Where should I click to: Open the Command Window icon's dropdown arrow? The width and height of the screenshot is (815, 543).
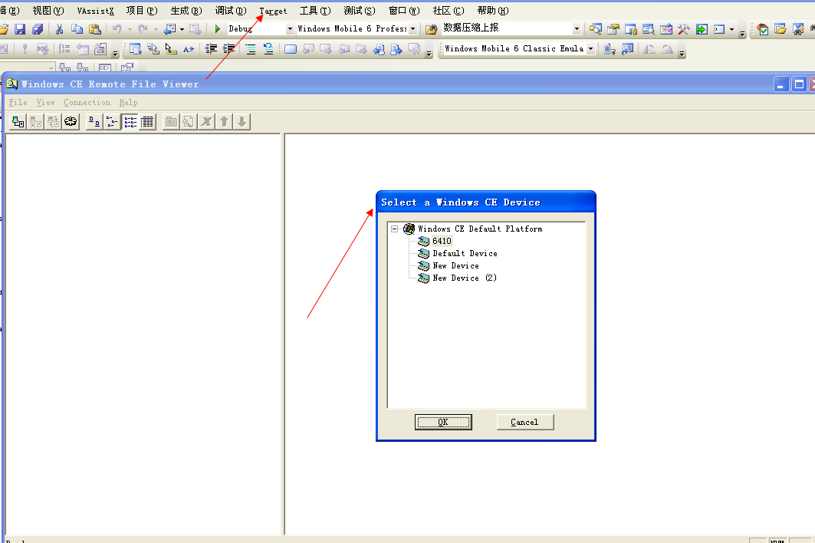(732, 29)
